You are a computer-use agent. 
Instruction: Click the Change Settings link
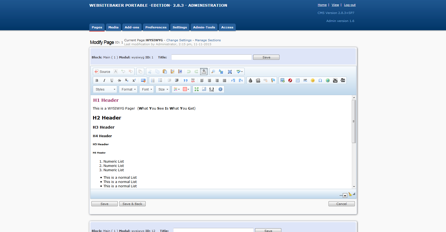pyautogui.click(x=179, y=40)
